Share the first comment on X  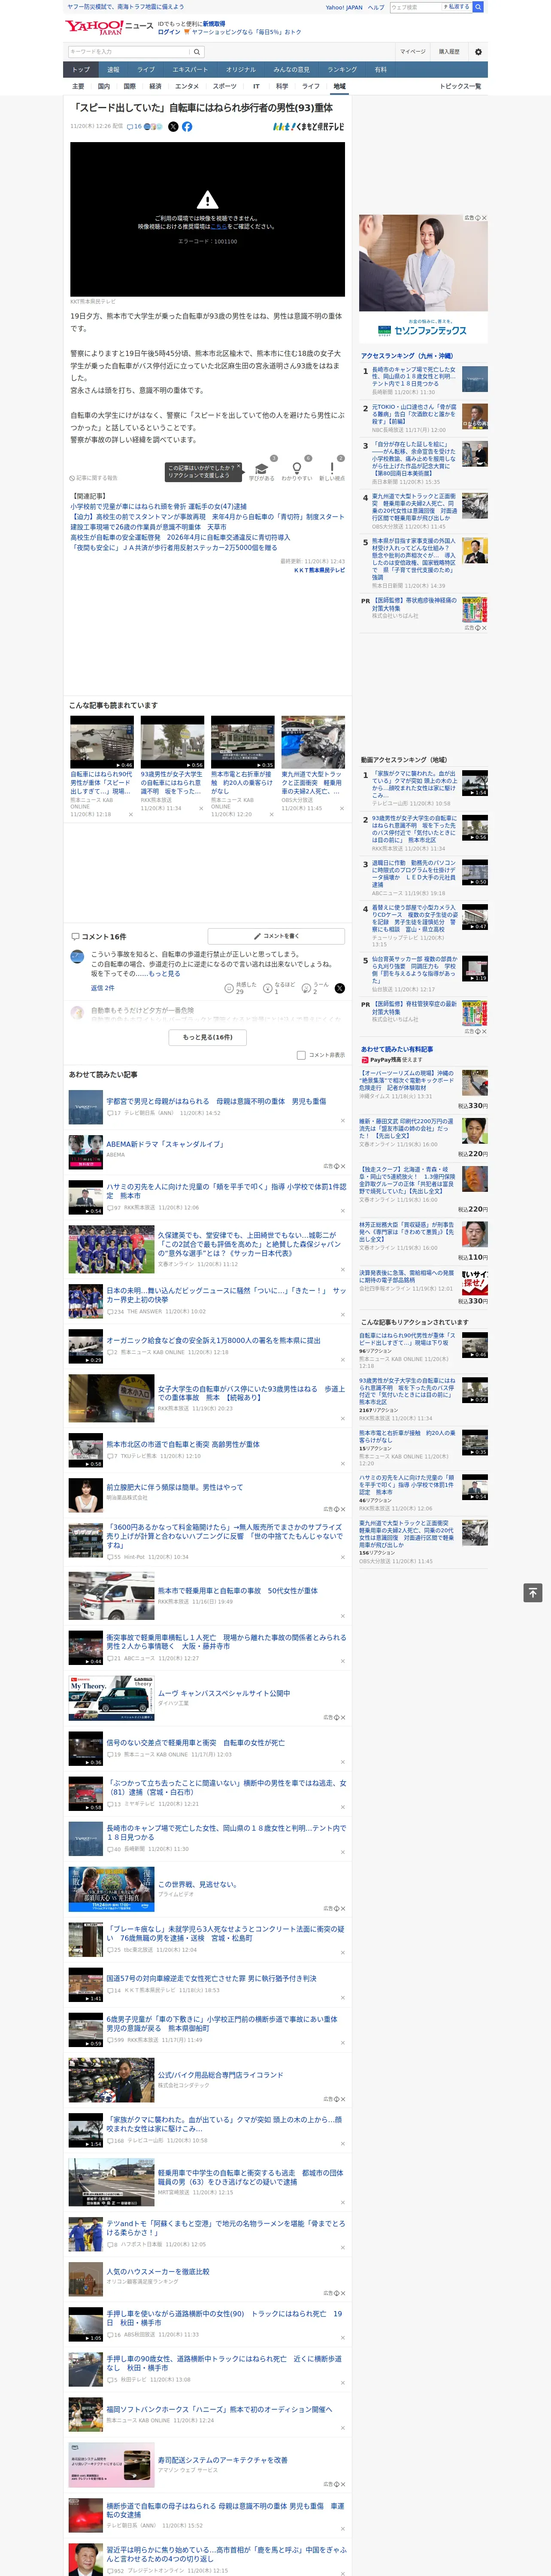coord(340,988)
